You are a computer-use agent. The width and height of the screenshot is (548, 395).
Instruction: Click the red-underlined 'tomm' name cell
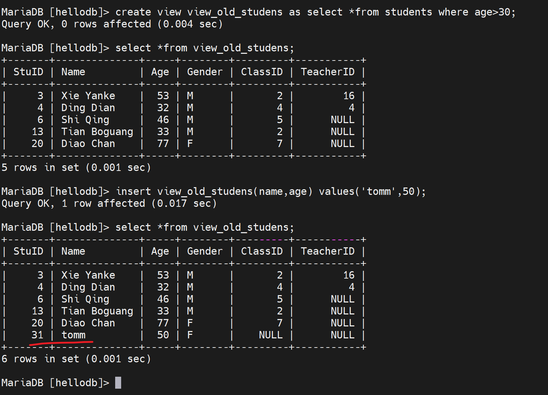click(74, 335)
